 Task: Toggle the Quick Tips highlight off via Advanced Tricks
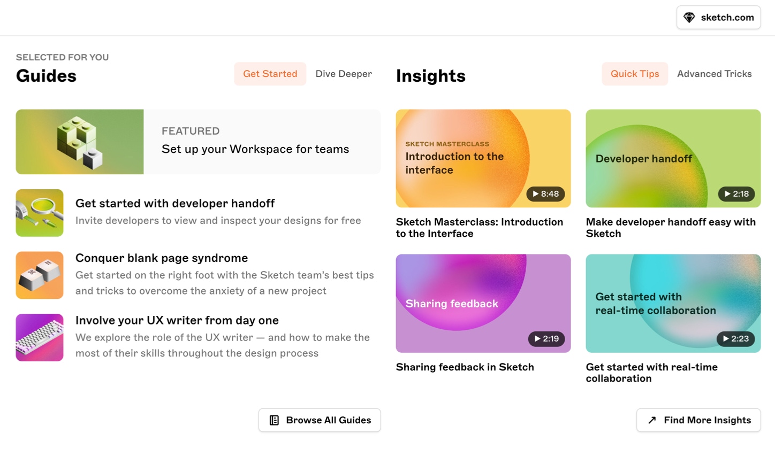click(x=715, y=74)
